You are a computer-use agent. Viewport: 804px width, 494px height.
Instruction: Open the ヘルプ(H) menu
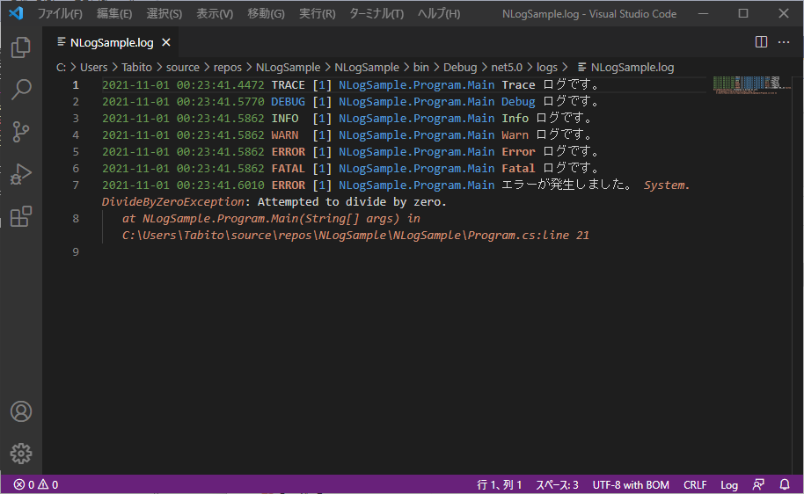point(438,14)
